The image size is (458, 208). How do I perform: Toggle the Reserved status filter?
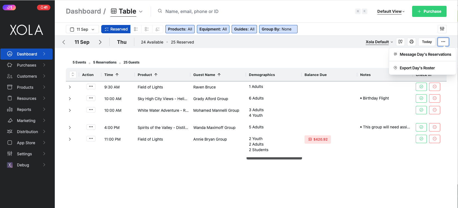[x=116, y=29]
